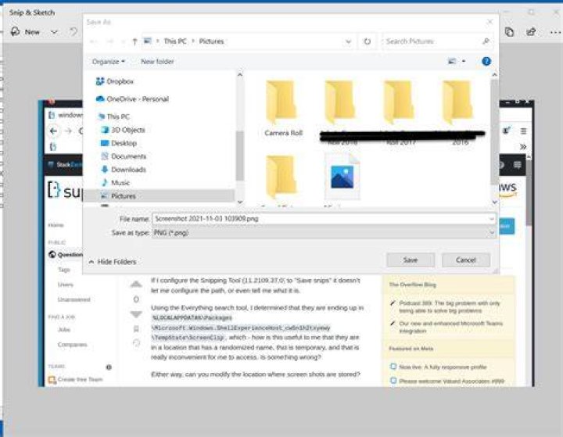Click Pictures in the address breadcrumb
The height and width of the screenshot is (437, 563).
point(211,41)
